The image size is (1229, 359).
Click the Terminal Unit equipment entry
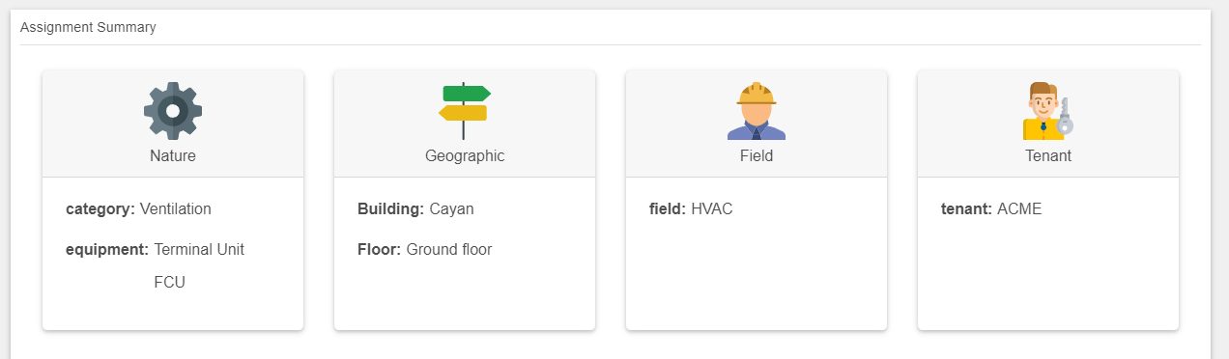pos(199,249)
